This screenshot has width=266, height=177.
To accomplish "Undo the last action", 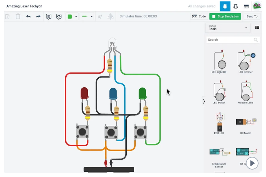I will (x=28, y=16).
